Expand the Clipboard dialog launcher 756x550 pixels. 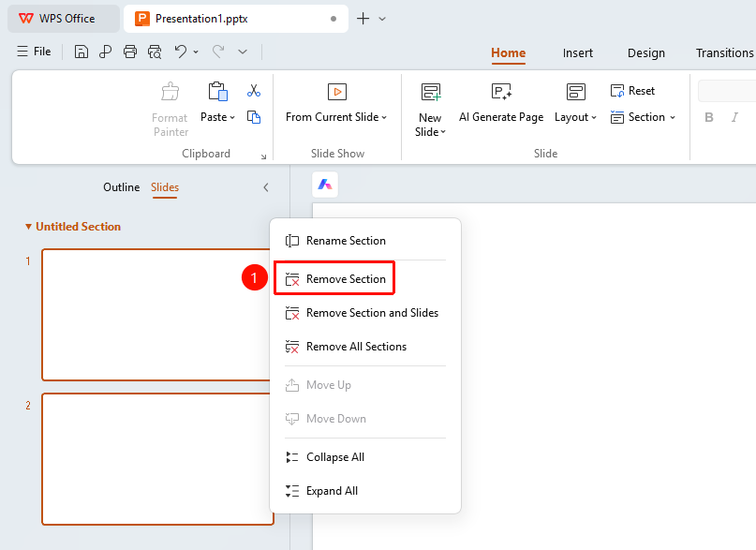click(x=263, y=156)
